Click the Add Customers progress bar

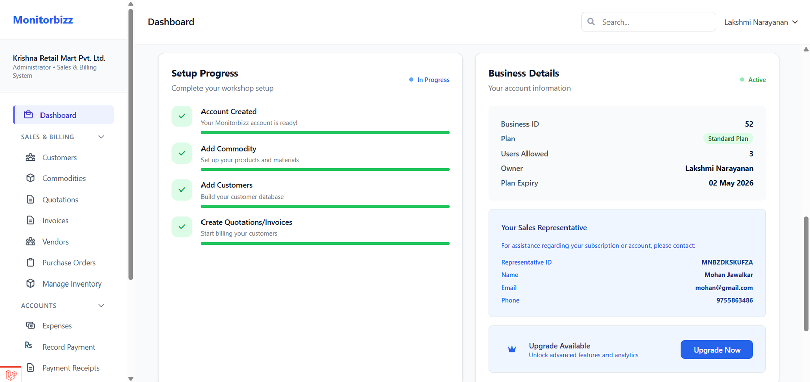click(325, 206)
